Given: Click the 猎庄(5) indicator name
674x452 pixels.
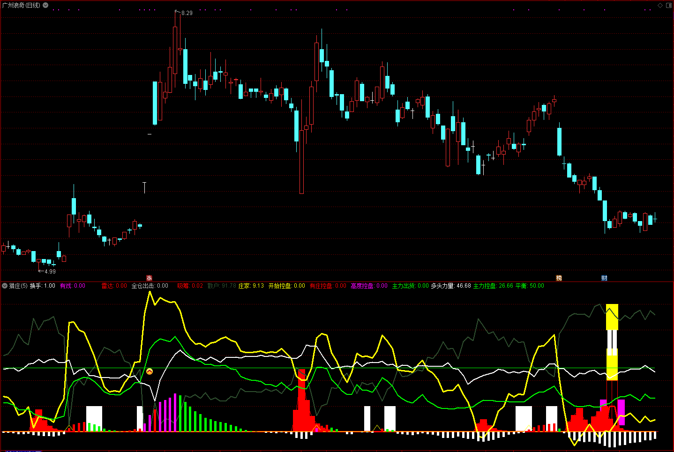Looking at the screenshot, I should (18, 286).
